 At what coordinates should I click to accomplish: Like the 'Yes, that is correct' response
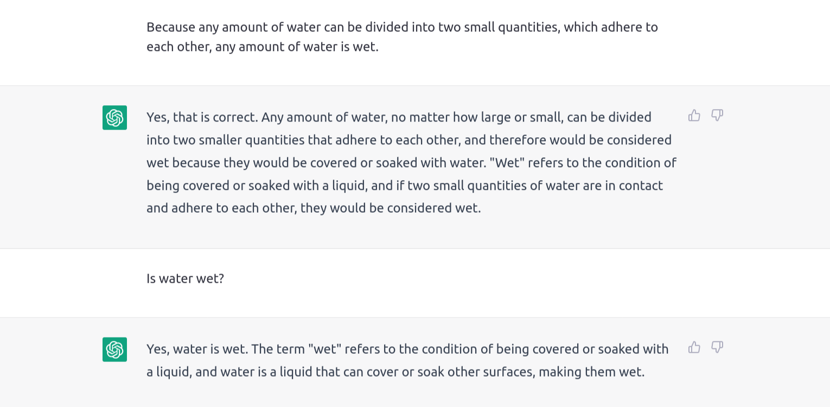point(694,115)
